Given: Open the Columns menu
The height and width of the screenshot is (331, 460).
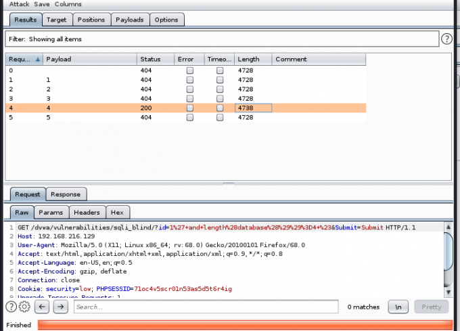Looking at the screenshot, I should click(x=68, y=4).
